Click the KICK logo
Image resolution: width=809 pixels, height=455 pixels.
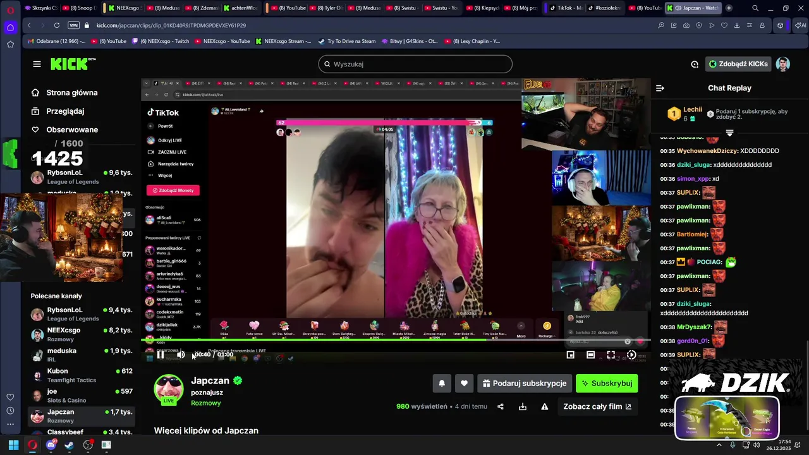(73, 64)
